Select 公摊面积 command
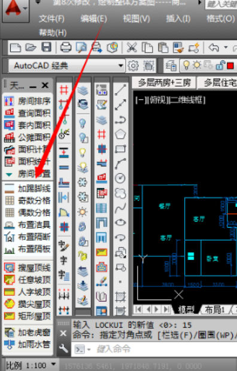Screen dimensions: 237x371 [x=28, y=137]
